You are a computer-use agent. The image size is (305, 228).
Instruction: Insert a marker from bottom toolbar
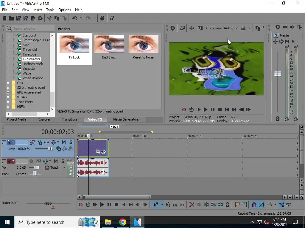pos(237,205)
